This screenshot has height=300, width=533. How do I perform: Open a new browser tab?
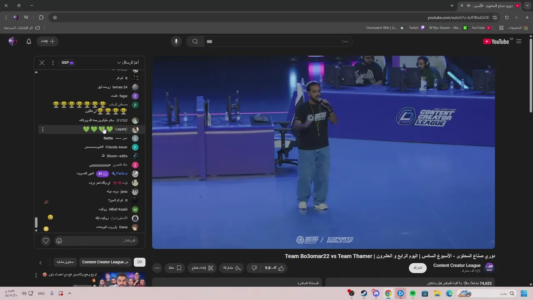point(452,5)
